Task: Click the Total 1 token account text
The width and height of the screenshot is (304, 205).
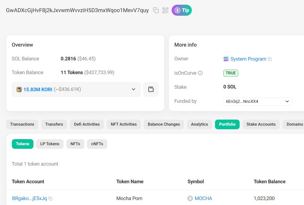Action: click(35, 164)
